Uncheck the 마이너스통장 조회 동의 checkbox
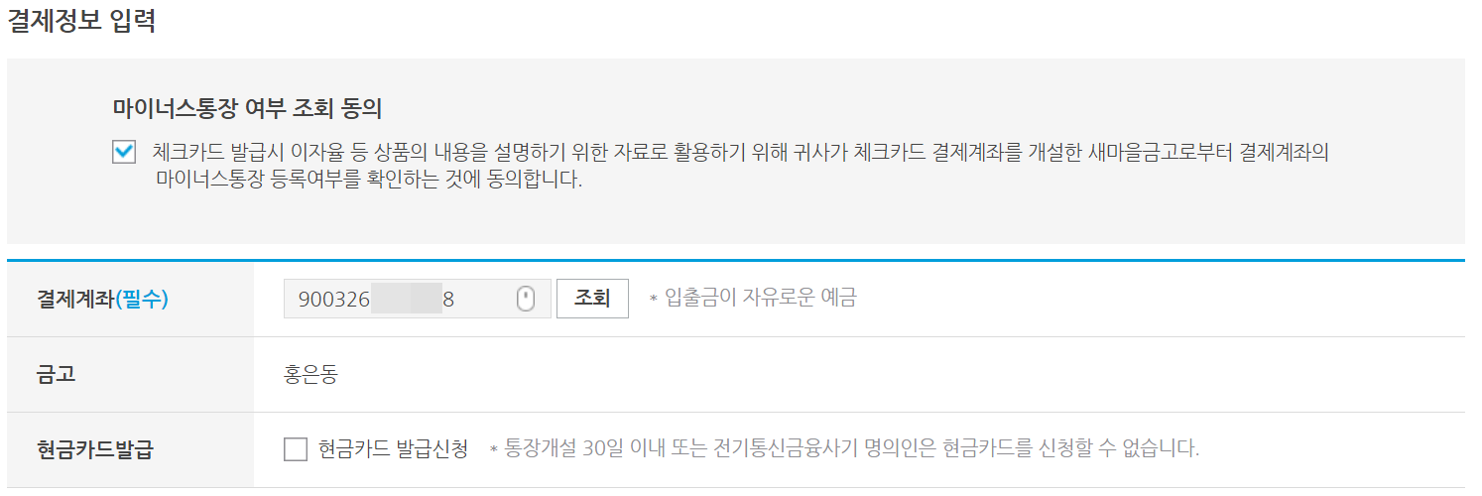Image resolution: width=1482 pixels, height=496 pixels. 124,153
